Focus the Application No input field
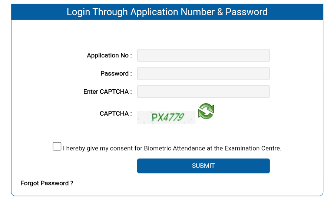 [203, 56]
